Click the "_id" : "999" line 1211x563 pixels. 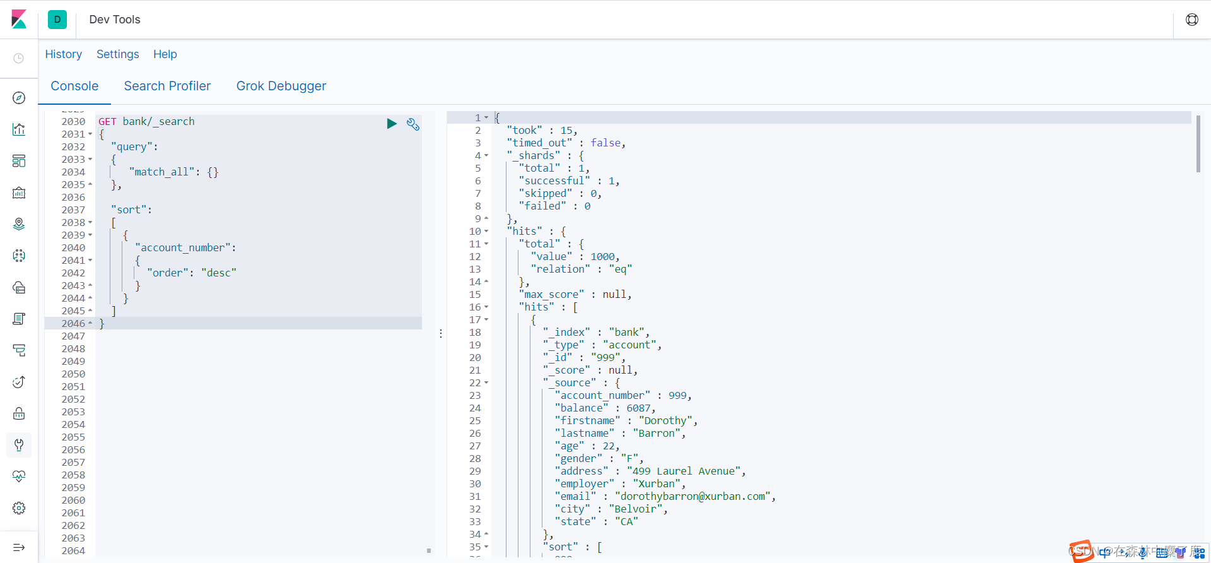point(584,357)
